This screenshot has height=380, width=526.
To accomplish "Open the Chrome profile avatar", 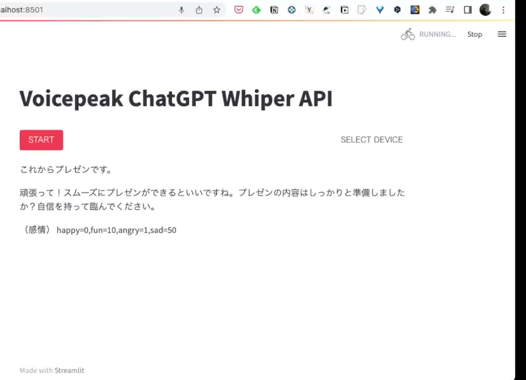I will (x=485, y=10).
